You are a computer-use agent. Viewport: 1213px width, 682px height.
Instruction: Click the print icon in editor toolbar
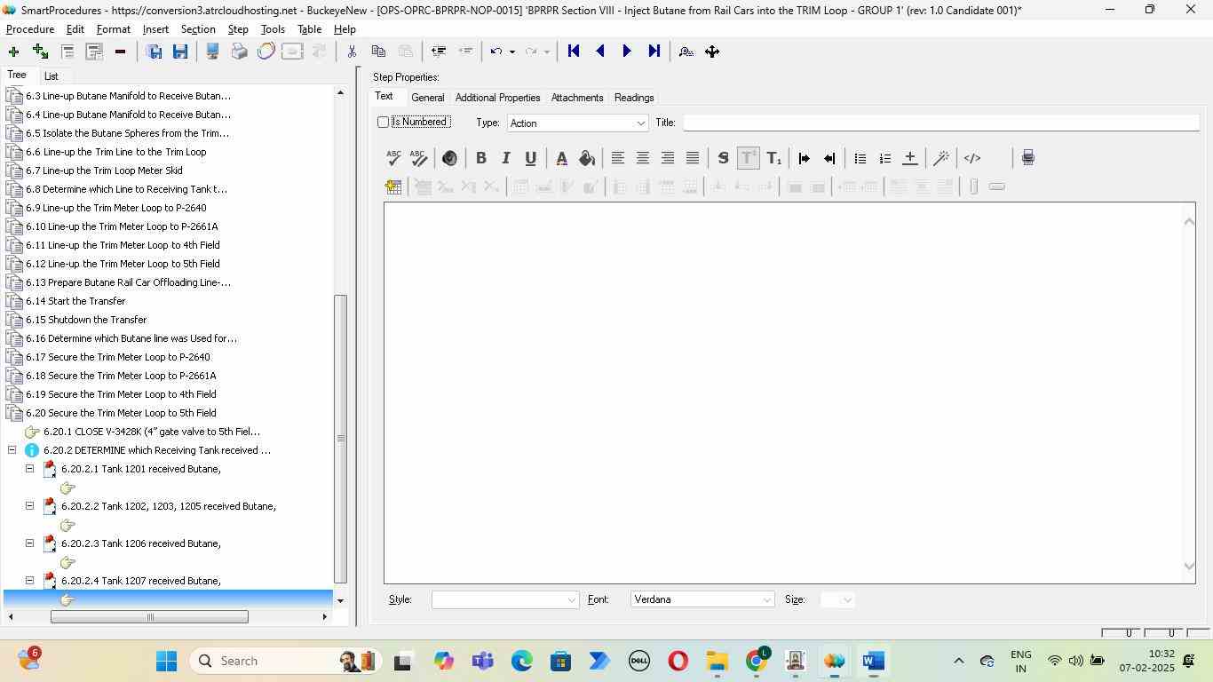(x=1027, y=158)
